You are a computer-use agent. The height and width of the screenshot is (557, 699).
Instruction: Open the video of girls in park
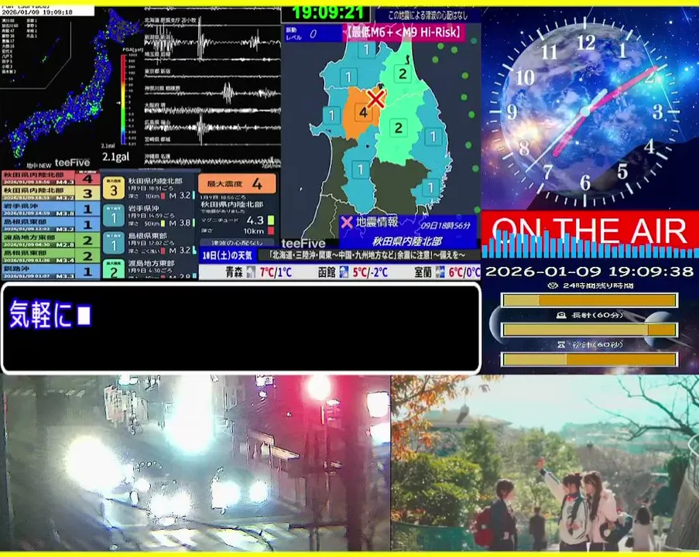545,463
